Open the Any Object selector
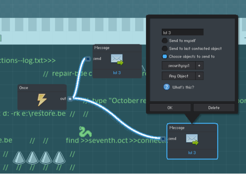Screen dimensions: 246x174 pyautogui.click(x=179, y=76)
